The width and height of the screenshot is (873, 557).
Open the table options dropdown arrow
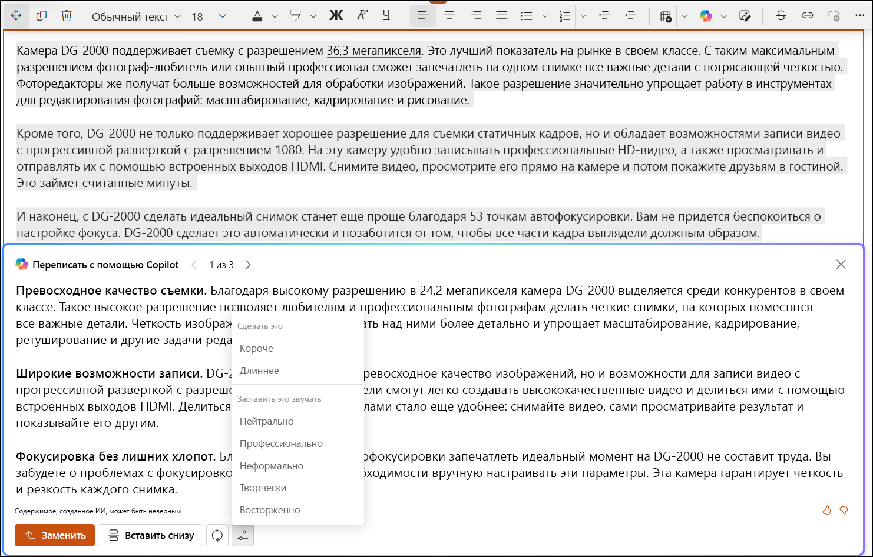click(x=684, y=16)
